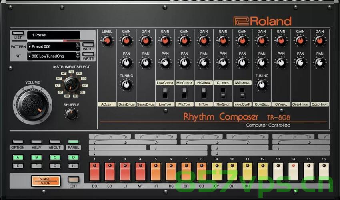The height and width of the screenshot is (200, 340).
Task: Select pattern variation G
Action: [x=55, y=166]
